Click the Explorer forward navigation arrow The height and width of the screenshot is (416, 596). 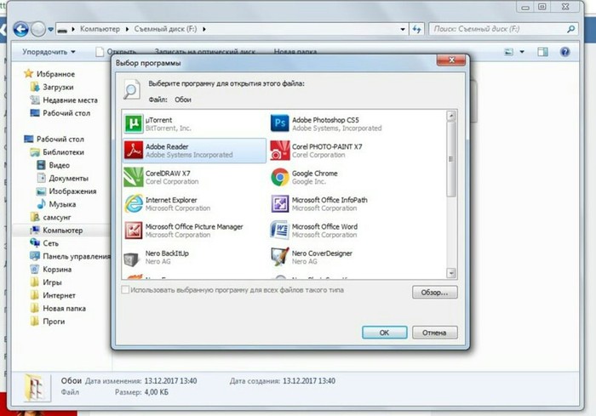click(x=38, y=29)
